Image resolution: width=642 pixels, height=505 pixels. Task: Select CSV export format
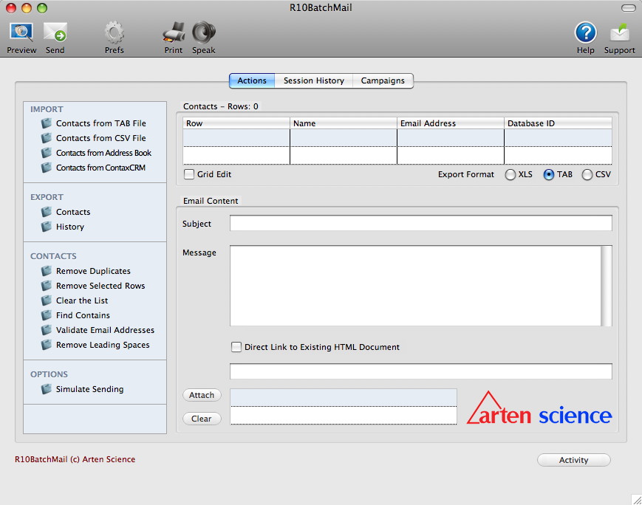pyautogui.click(x=587, y=175)
